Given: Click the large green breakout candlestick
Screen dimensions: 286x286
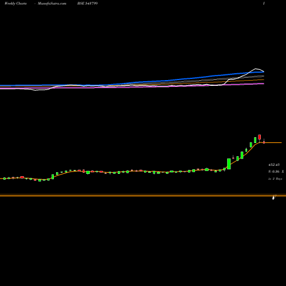Looking at the screenshot, I should (x=229, y=164).
